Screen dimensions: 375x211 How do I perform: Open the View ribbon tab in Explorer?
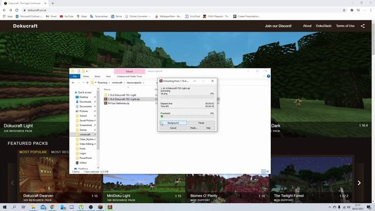[x=108, y=76]
